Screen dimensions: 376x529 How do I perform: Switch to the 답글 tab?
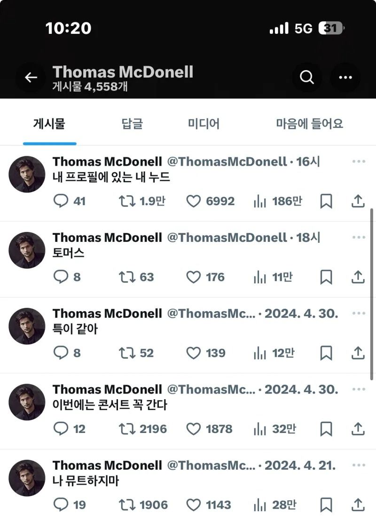pos(132,124)
